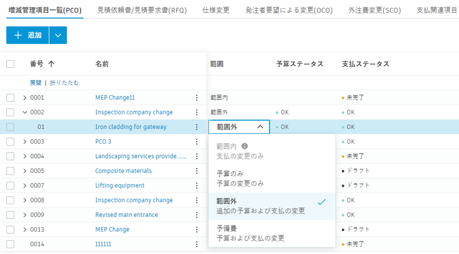Click three-dot menu for Lifting equipment row
Viewport: 459px width, 254px height.
[x=197, y=186]
